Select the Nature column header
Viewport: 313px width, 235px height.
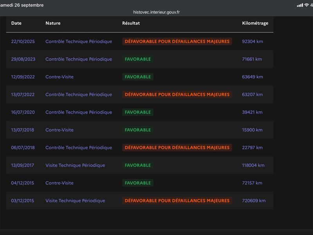(x=53, y=23)
